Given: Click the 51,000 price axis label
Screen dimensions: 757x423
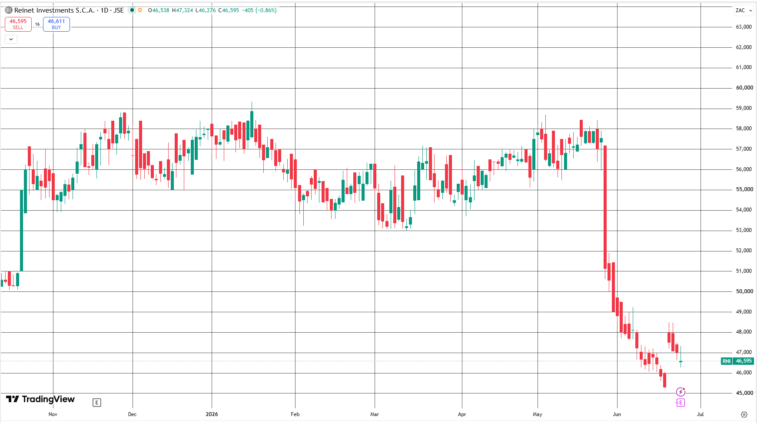Looking at the screenshot, I should point(744,271).
